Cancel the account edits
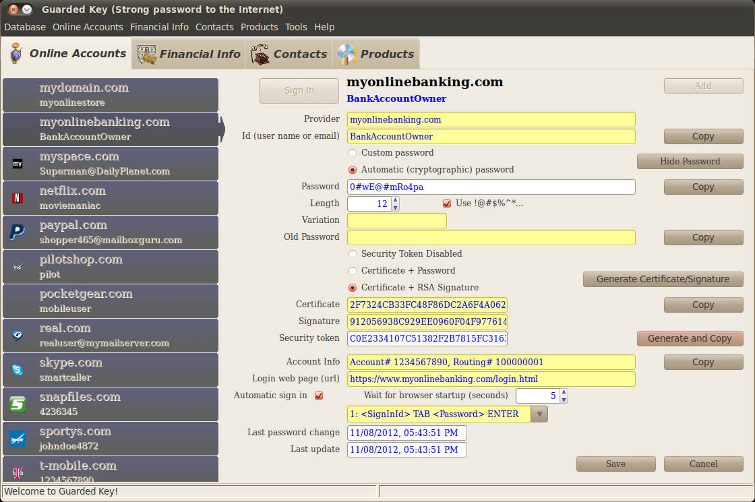Viewport: 755px width, 502px height. click(x=704, y=464)
